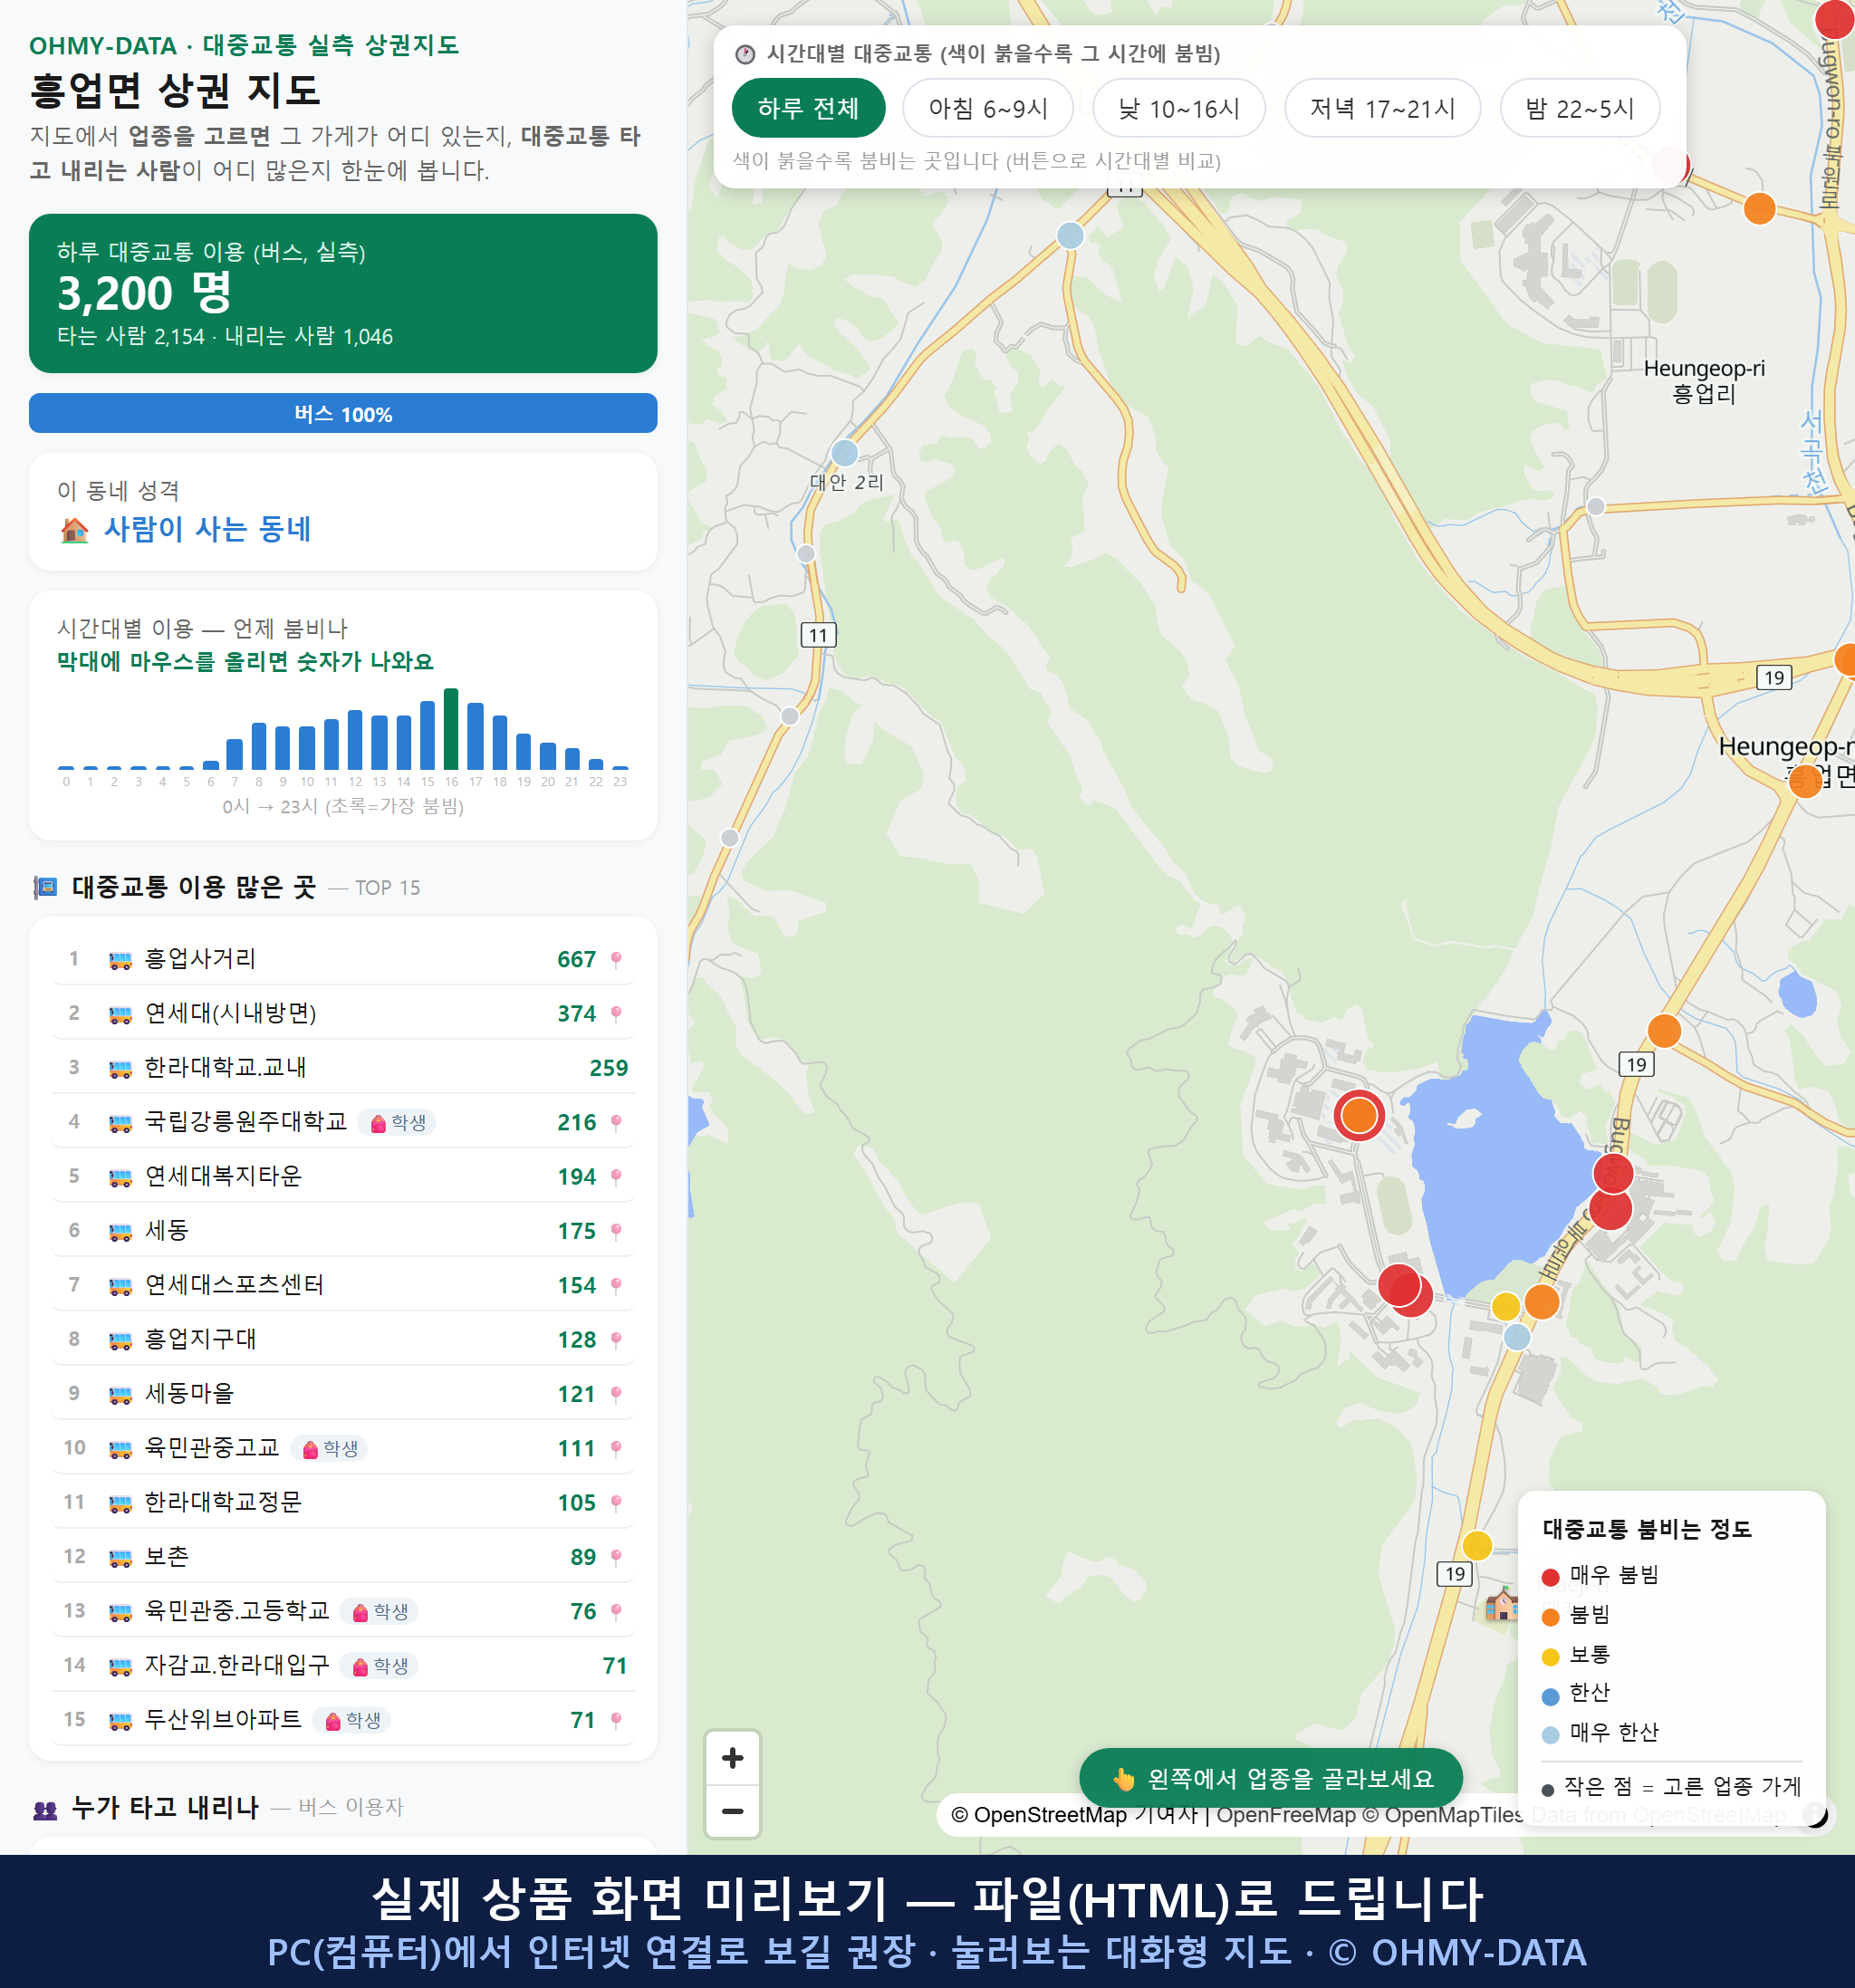
Task: Select the 한라대학교.교내 list row
Action: (343, 1068)
